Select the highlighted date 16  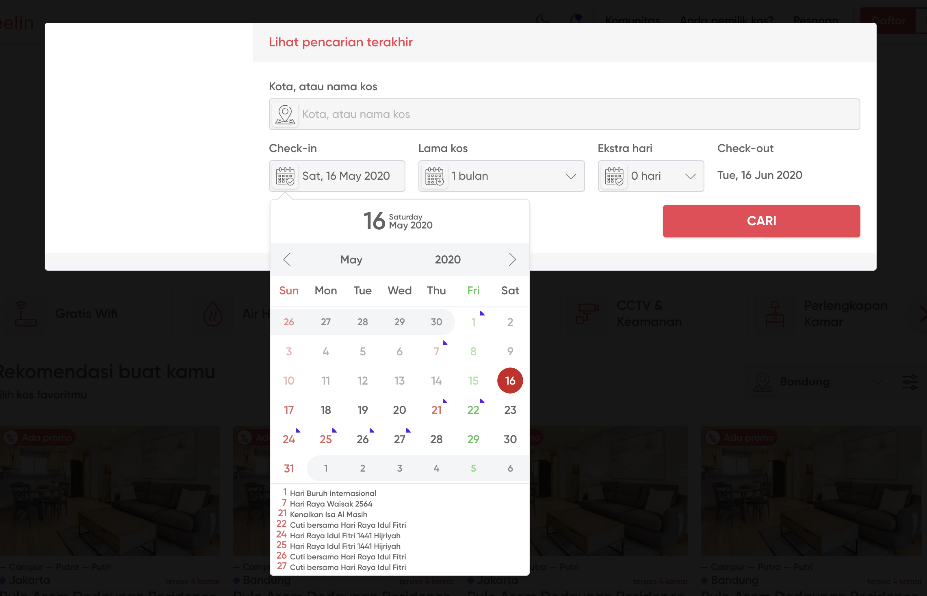tap(510, 381)
